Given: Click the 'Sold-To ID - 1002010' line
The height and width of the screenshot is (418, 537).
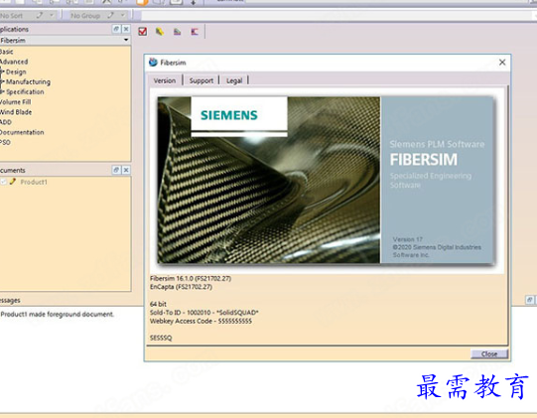Looking at the screenshot, I should [x=204, y=313].
